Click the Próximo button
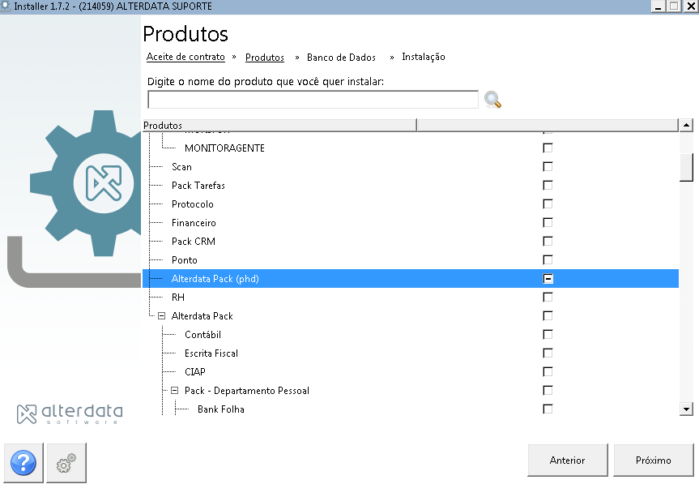Image resolution: width=699 pixels, height=484 pixels. pyautogui.click(x=653, y=460)
